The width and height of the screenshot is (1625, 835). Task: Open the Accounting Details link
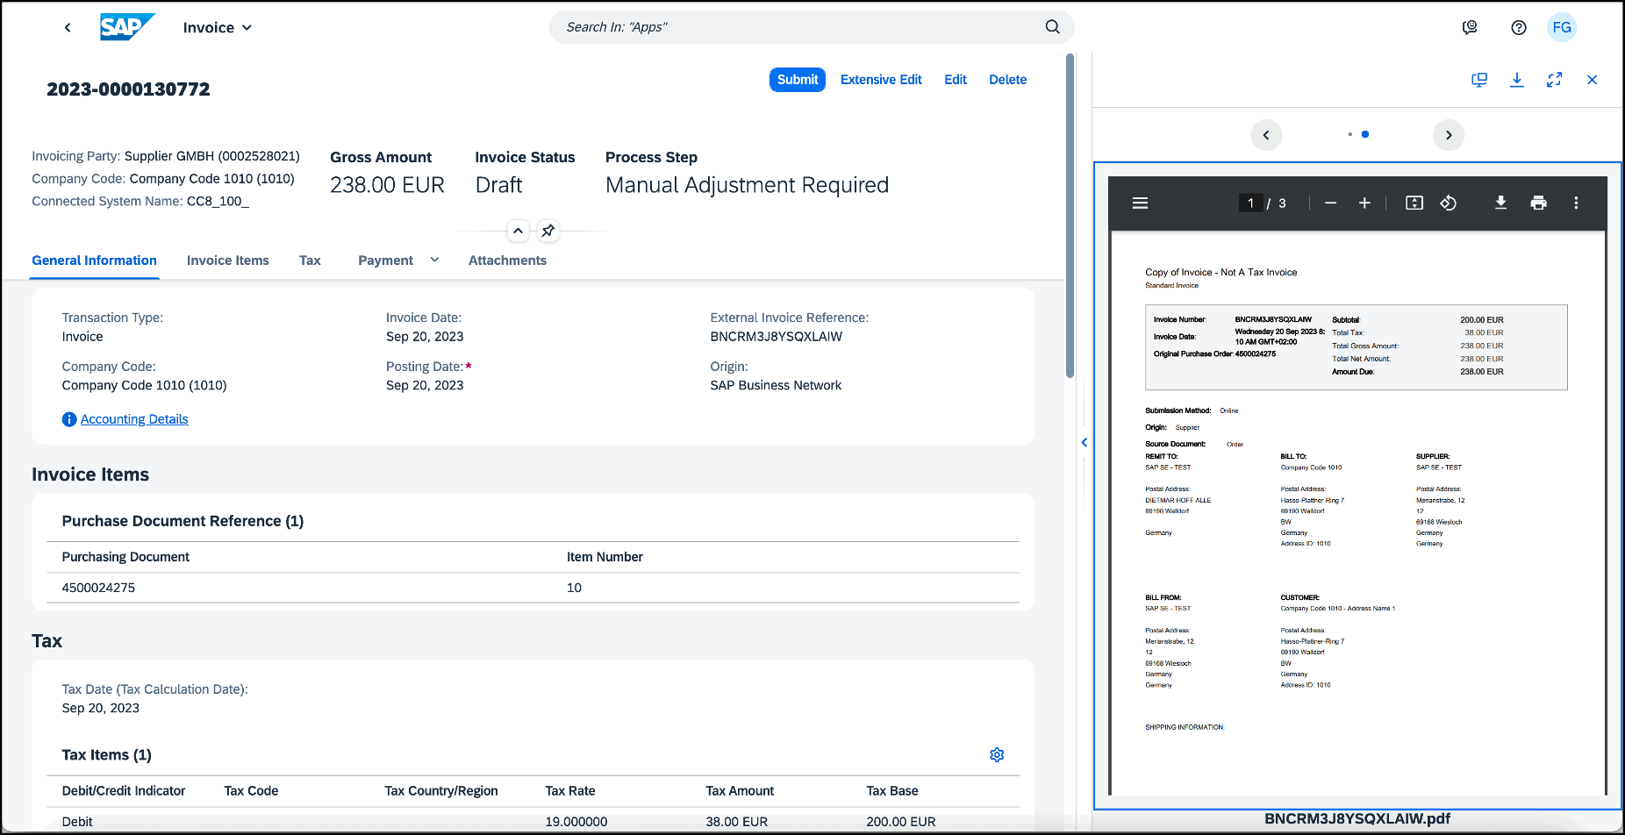click(134, 419)
